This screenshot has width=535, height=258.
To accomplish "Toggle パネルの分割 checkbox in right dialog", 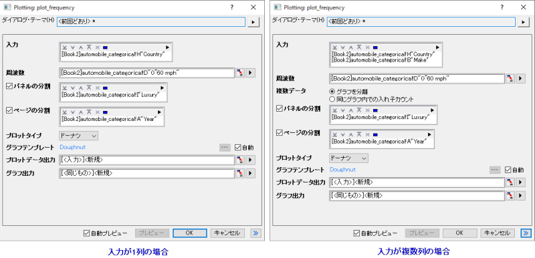I will [x=279, y=108].
